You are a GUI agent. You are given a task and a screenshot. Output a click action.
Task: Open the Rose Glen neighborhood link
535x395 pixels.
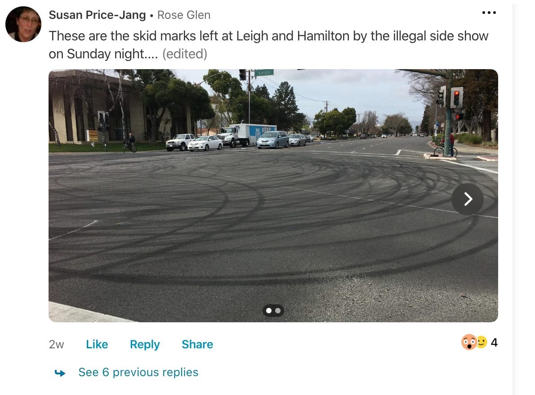coord(184,15)
